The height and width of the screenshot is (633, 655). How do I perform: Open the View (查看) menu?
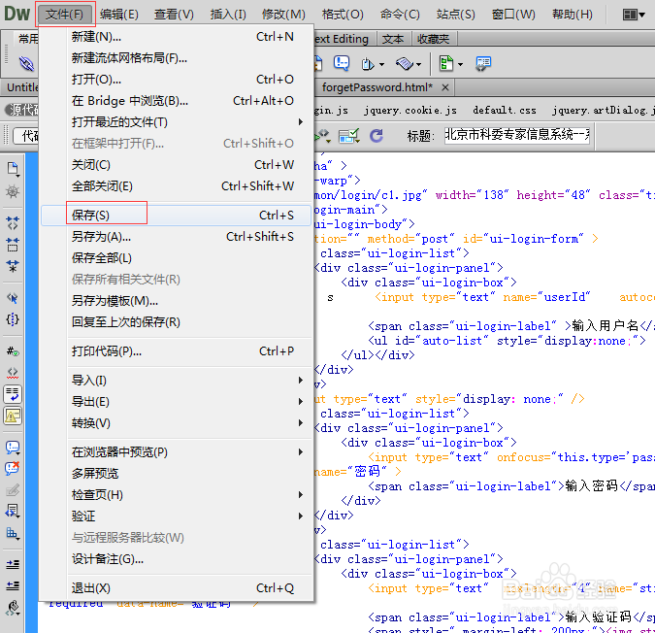point(174,15)
